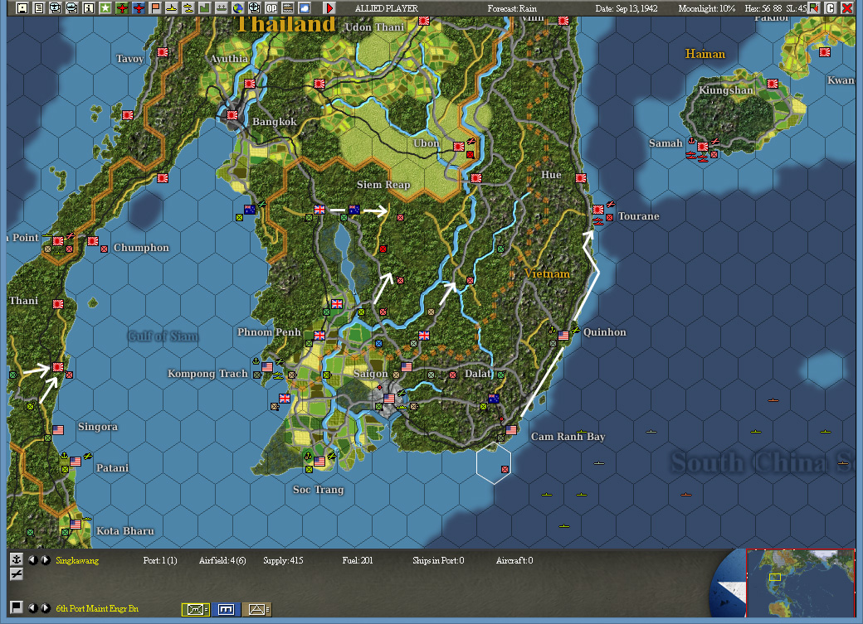Click the white star on green icon
This screenshot has width=863, height=624.
(x=105, y=7)
